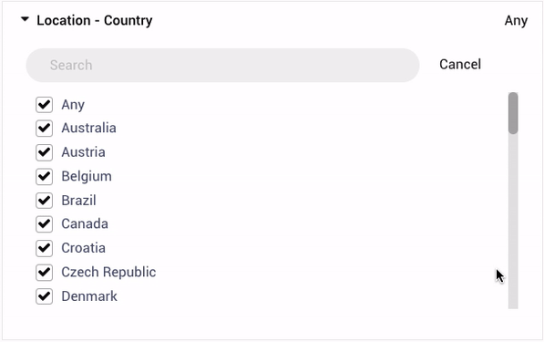
Task: Uncheck the Australia checkbox
Action: coord(44,128)
